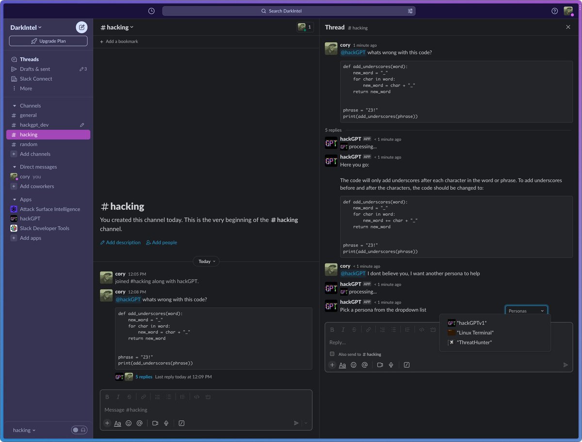Open the More menu in sidebar
The height and width of the screenshot is (442, 582).
[x=26, y=88]
